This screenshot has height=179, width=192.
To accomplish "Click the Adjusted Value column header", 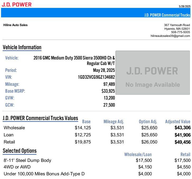I will click(x=178, y=122).
